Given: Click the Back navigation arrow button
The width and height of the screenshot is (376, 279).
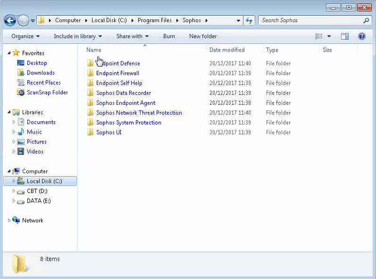Looking at the screenshot, I should point(10,20).
